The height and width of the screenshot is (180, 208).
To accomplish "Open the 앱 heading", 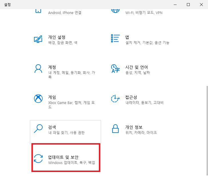I will click(127, 37).
